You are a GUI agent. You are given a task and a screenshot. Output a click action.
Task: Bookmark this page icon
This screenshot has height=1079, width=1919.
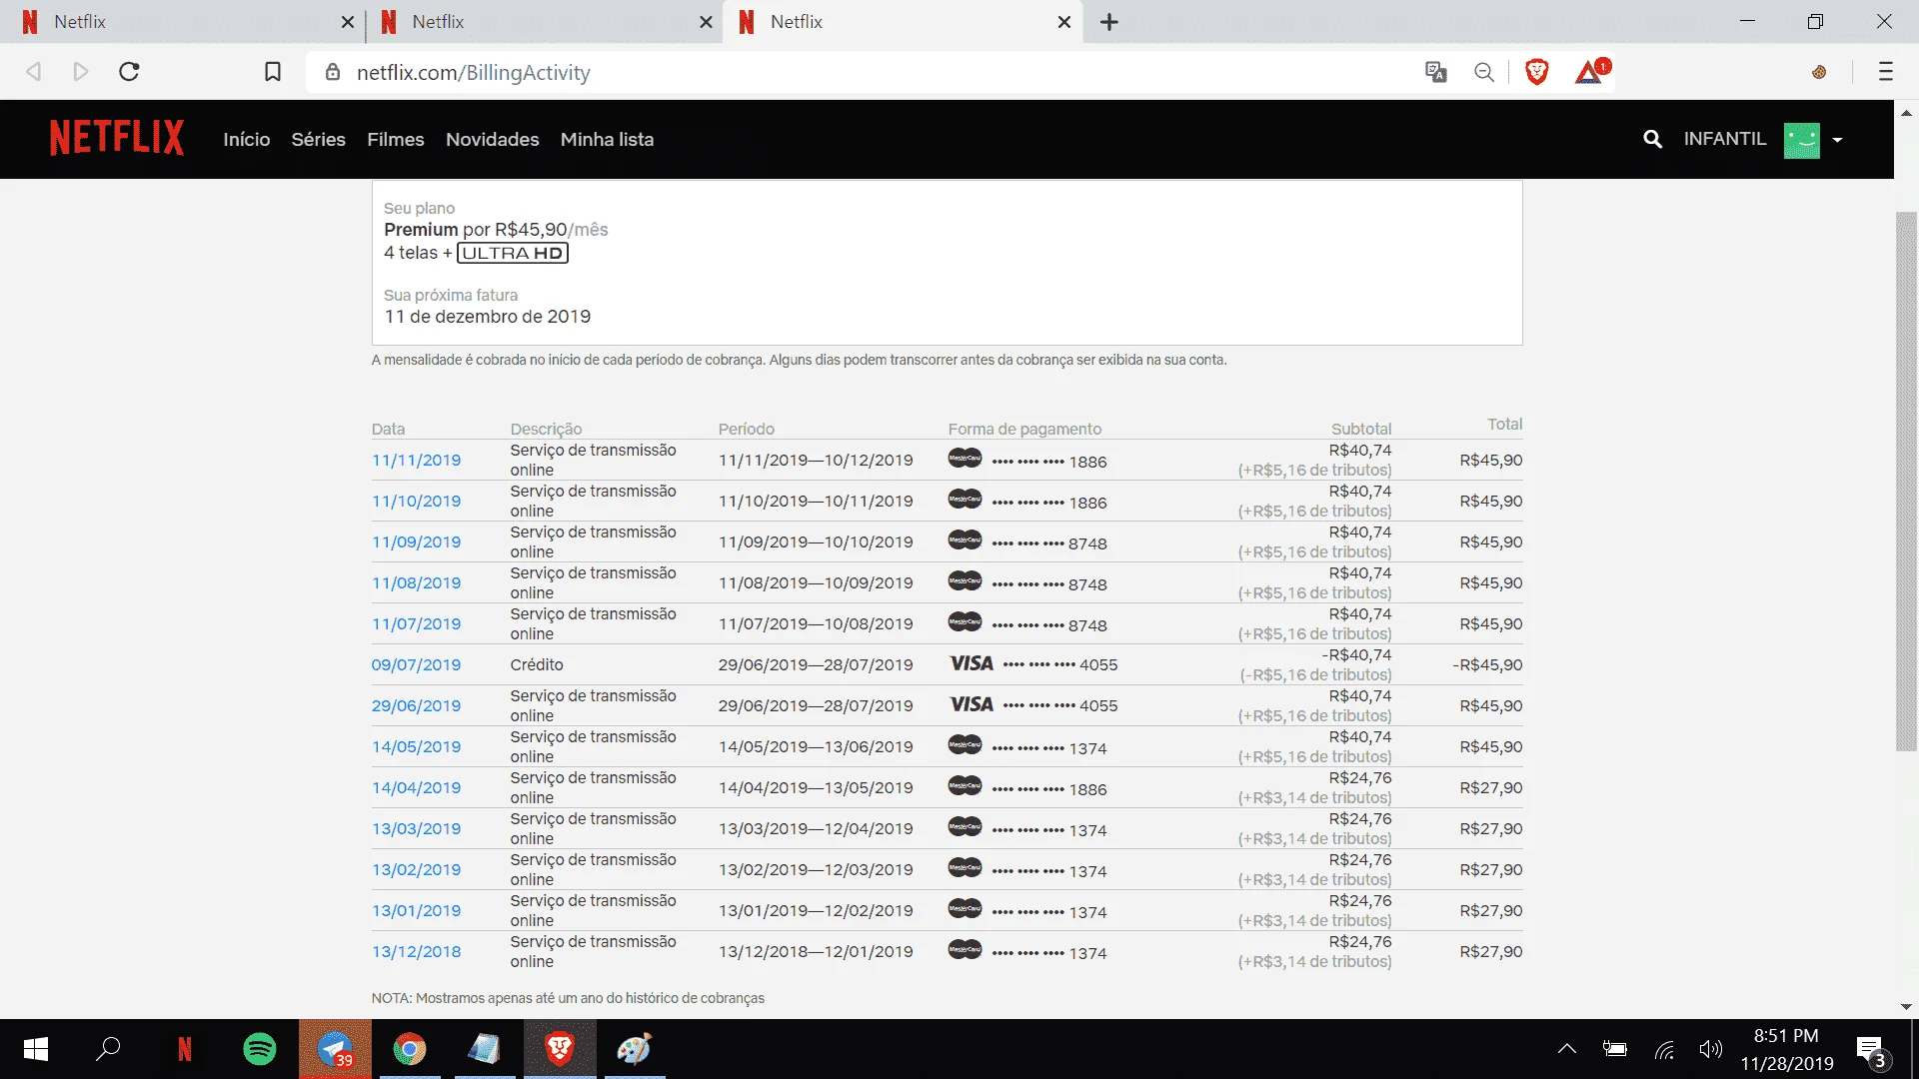point(272,72)
